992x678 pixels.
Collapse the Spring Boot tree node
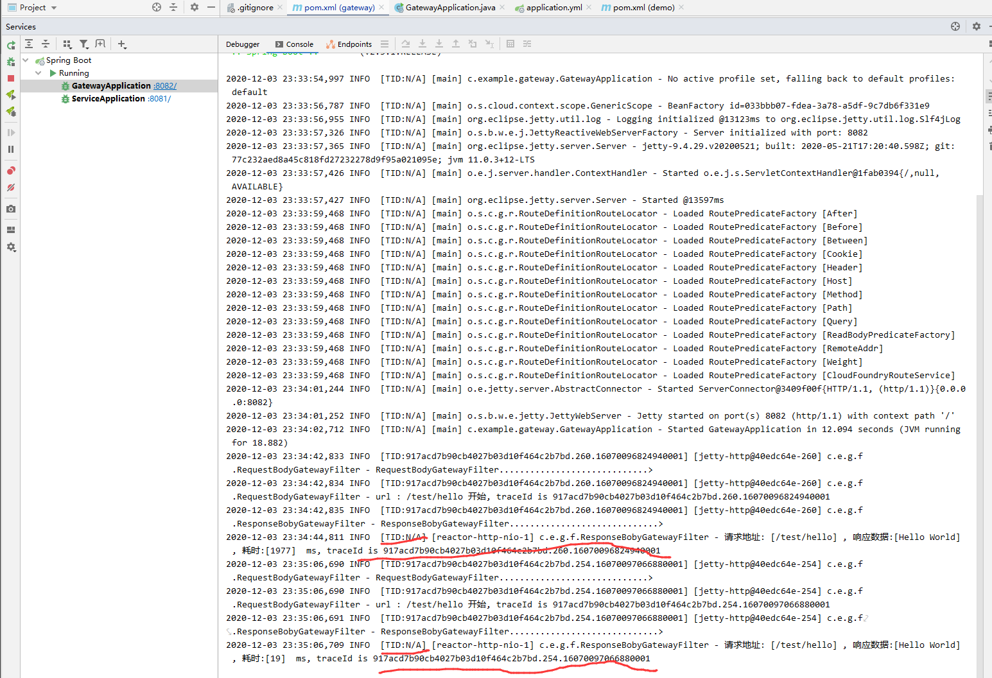pyautogui.click(x=26, y=60)
